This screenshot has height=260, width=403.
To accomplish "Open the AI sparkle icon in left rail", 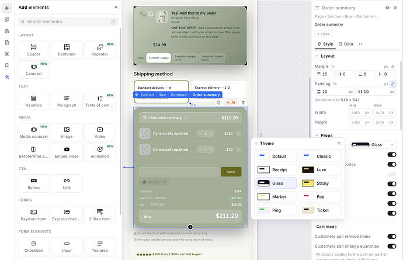I will point(7,77).
